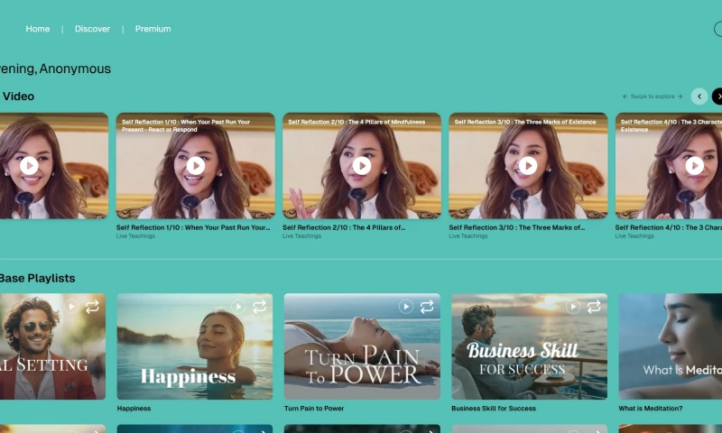Image resolution: width=722 pixels, height=433 pixels.
Task: Click 'Live Teachings' under Self Reflection 1/10
Action: pyautogui.click(x=135, y=236)
